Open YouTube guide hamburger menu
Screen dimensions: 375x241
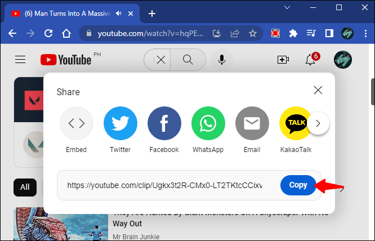point(20,60)
